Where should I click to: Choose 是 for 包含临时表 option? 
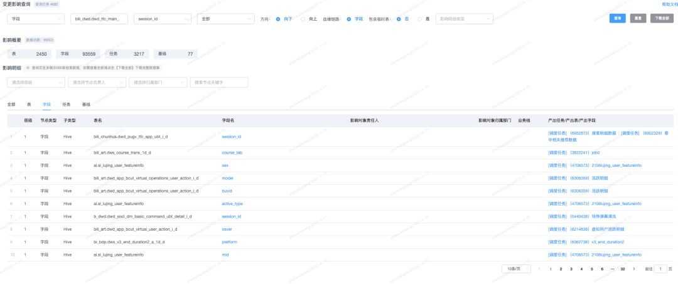[x=420, y=19]
